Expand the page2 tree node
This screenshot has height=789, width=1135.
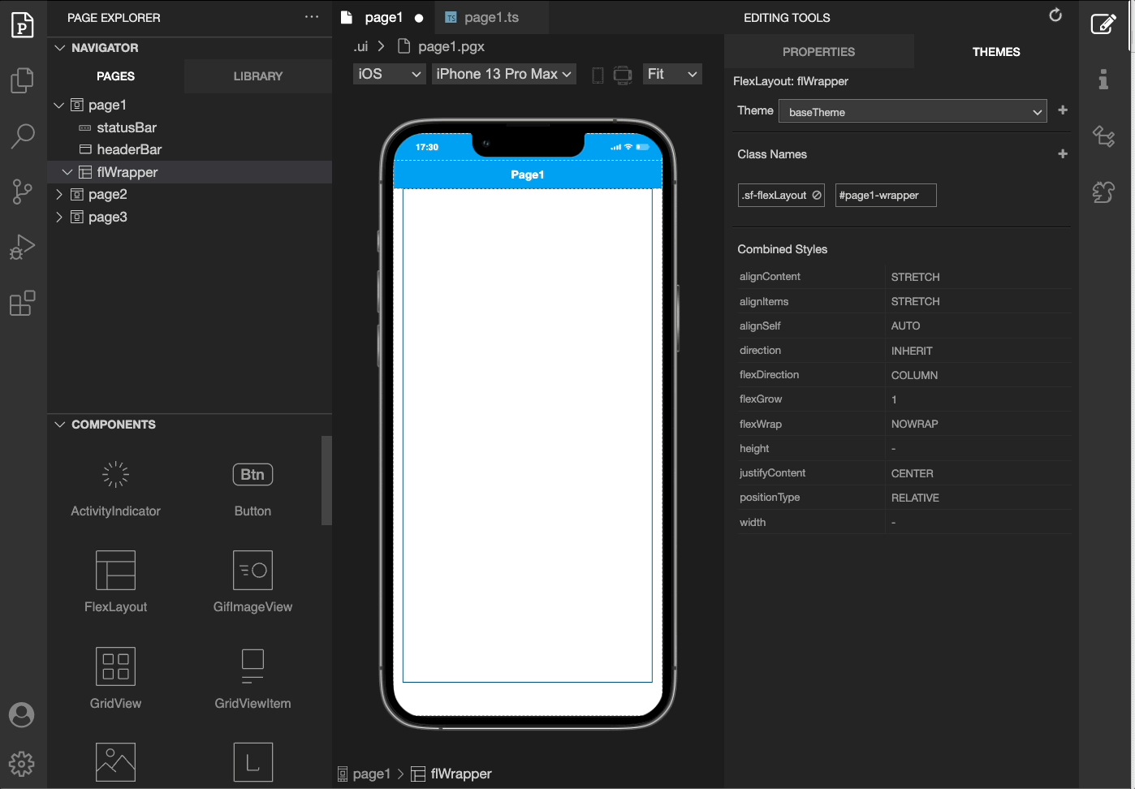(x=58, y=194)
